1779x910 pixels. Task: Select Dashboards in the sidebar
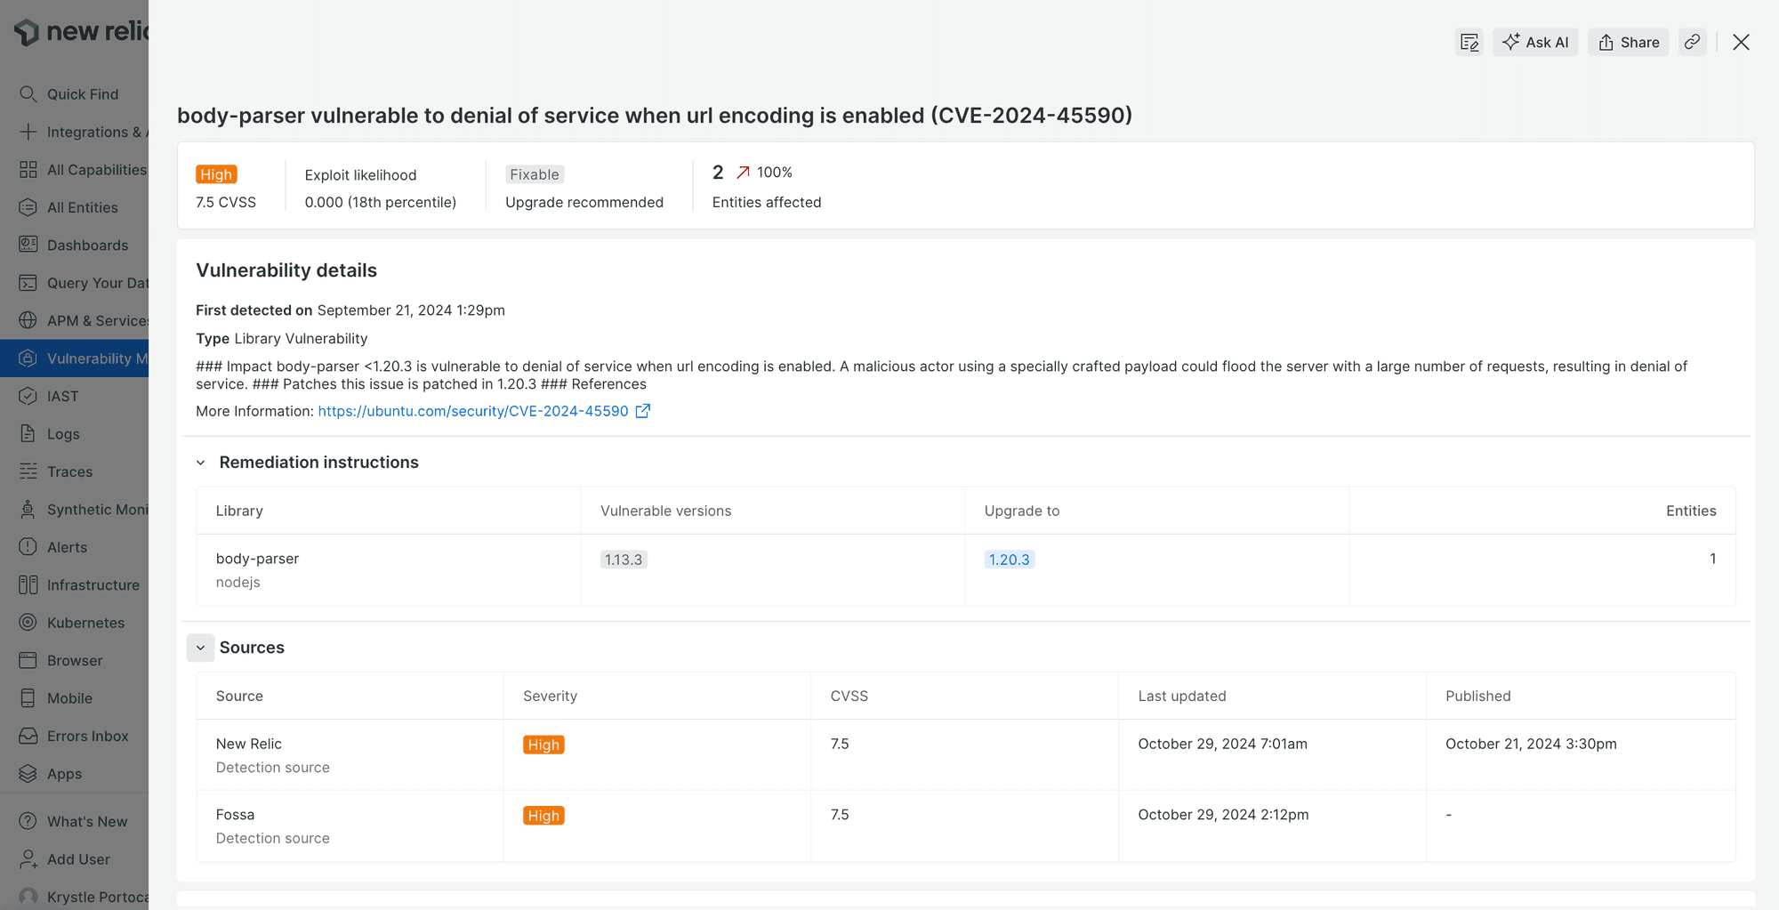click(x=87, y=245)
